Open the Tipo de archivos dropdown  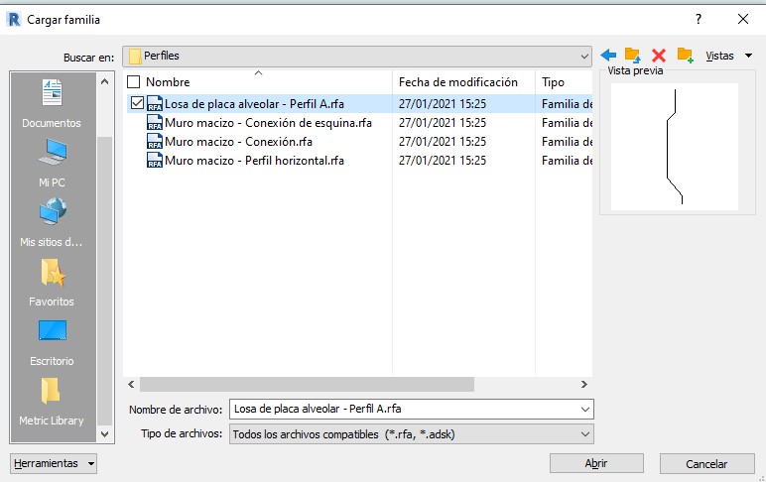tap(584, 434)
